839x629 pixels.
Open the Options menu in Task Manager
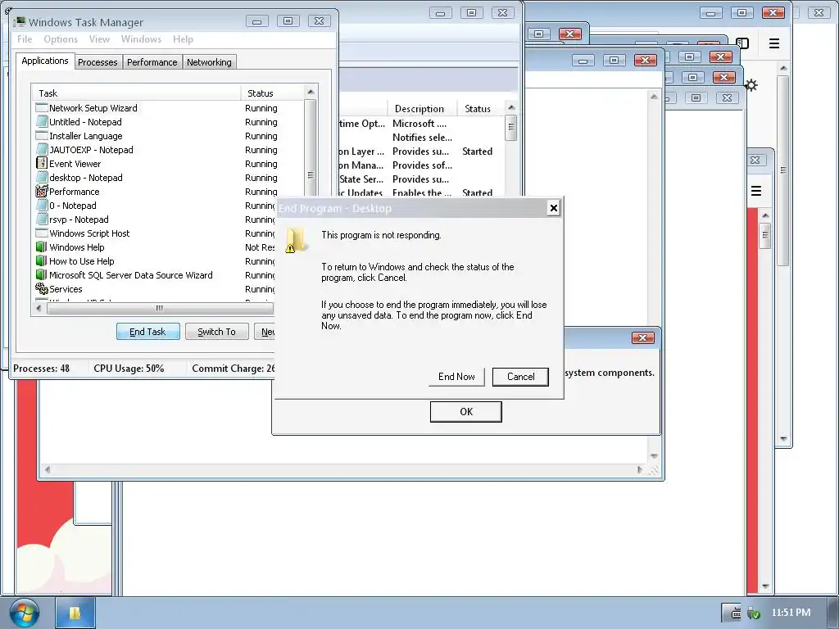(61, 39)
